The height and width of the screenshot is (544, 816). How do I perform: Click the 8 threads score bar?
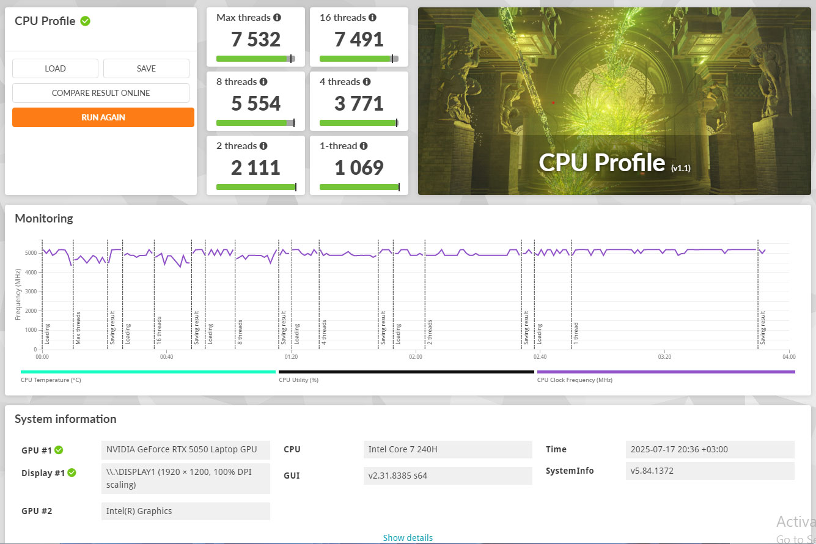[255, 123]
